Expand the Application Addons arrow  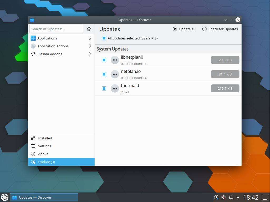tap(90, 46)
